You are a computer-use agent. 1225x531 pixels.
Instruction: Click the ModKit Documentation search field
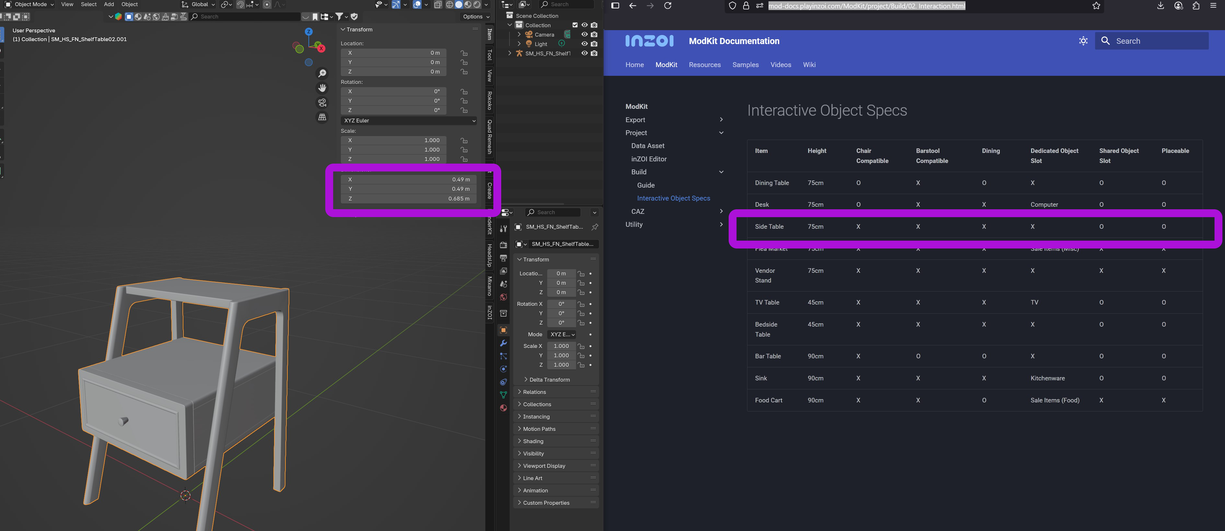[x=1152, y=41]
